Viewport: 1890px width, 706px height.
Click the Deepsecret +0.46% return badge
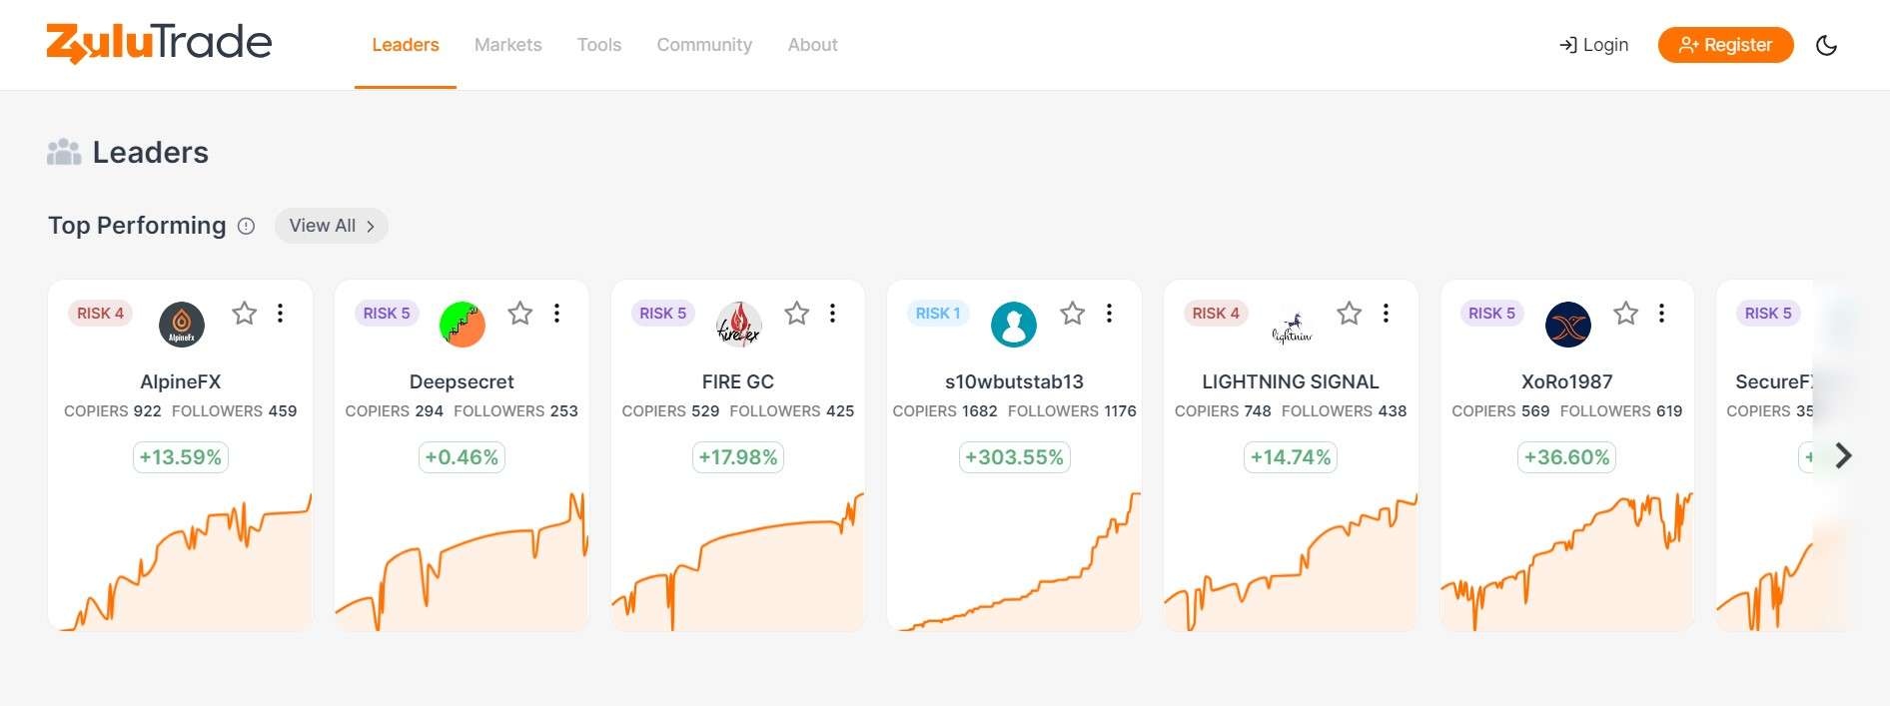pos(462,457)
